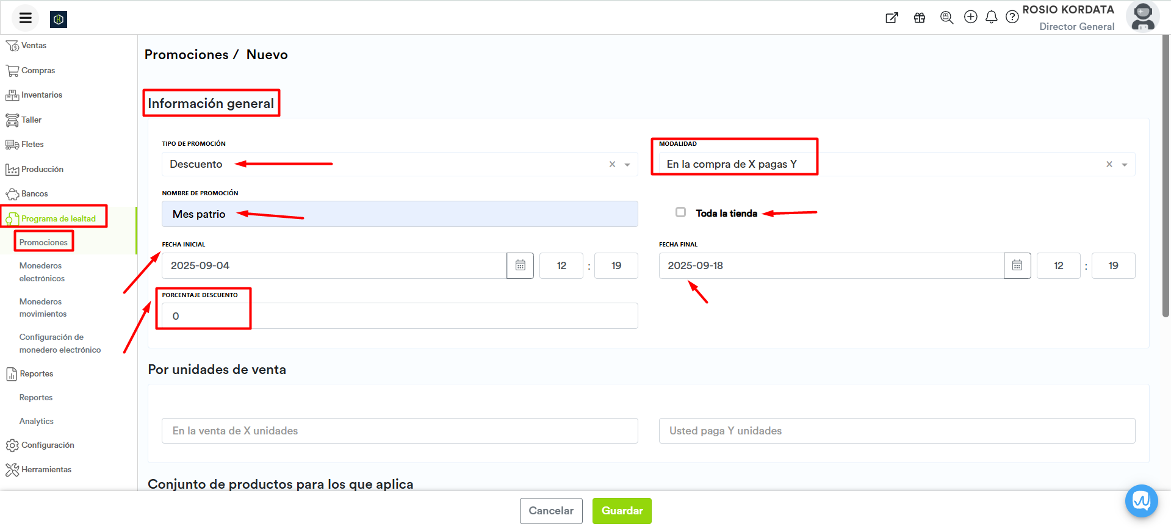Open the chat support bubble
The height and width of the screenshot is (529, 1171).
pyautogui.click(x=1141, y=501)
